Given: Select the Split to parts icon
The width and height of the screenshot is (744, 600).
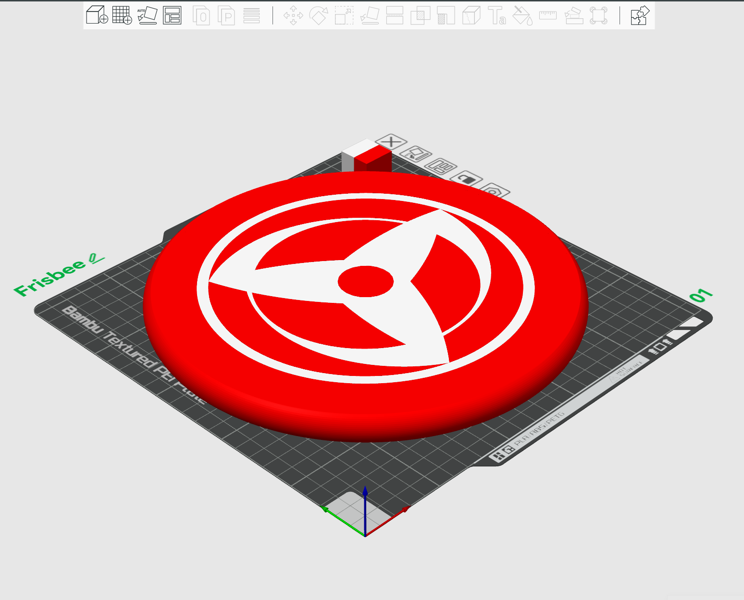Looking at the screenshot, I should pyautogui.click(x=226, y=15).
